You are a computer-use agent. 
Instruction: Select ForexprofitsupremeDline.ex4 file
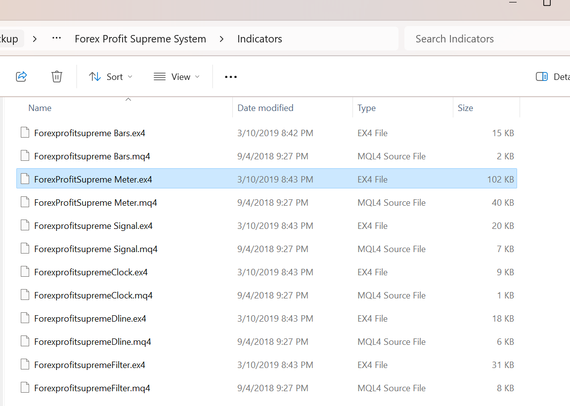click(267, 319)
